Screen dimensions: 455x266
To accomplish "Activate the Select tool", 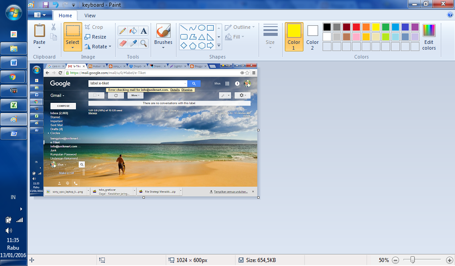I will tap(72, 31).
